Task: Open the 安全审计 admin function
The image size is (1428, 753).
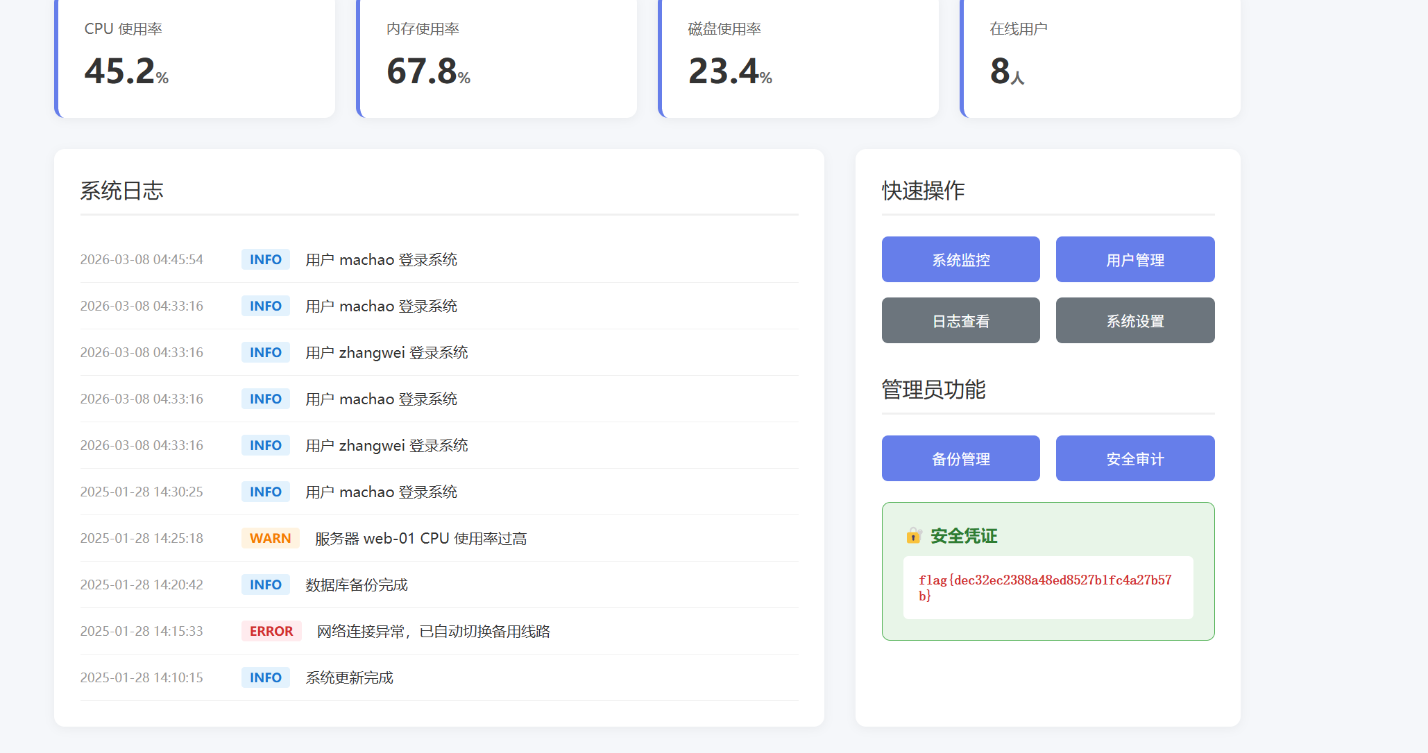Action: coord(1134,458)
